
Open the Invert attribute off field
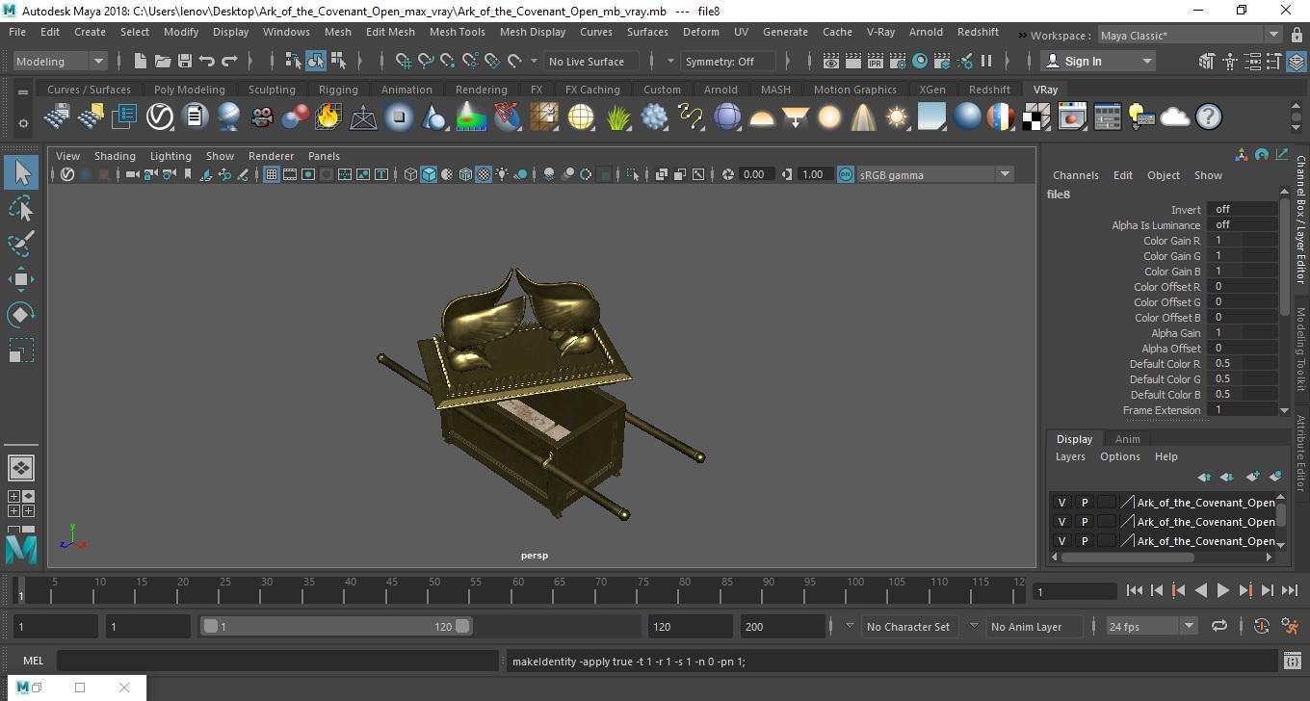[1244, 209]
